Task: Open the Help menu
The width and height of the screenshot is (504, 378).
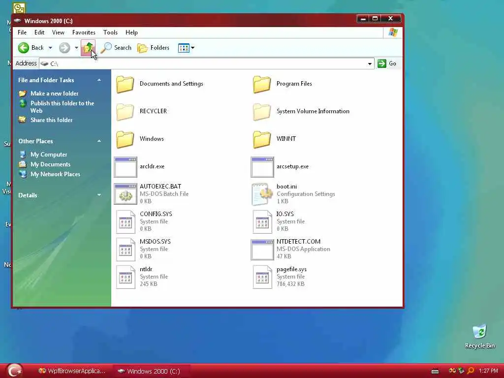Action: coord(131,32)
